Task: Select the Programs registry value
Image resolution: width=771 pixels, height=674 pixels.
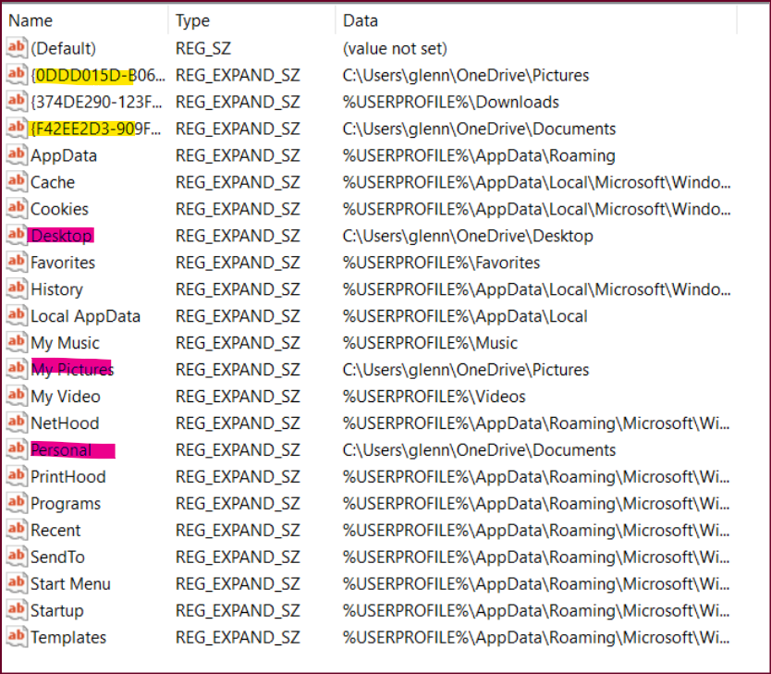Action: [x=65, y=504]
